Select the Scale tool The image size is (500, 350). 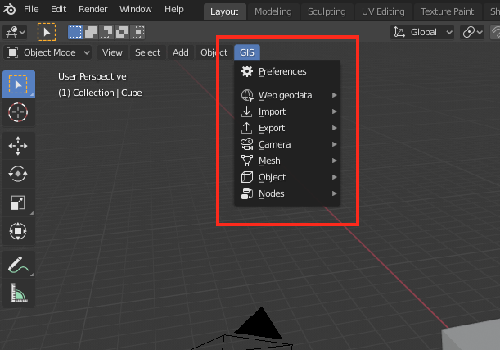(x=19, y=202)
